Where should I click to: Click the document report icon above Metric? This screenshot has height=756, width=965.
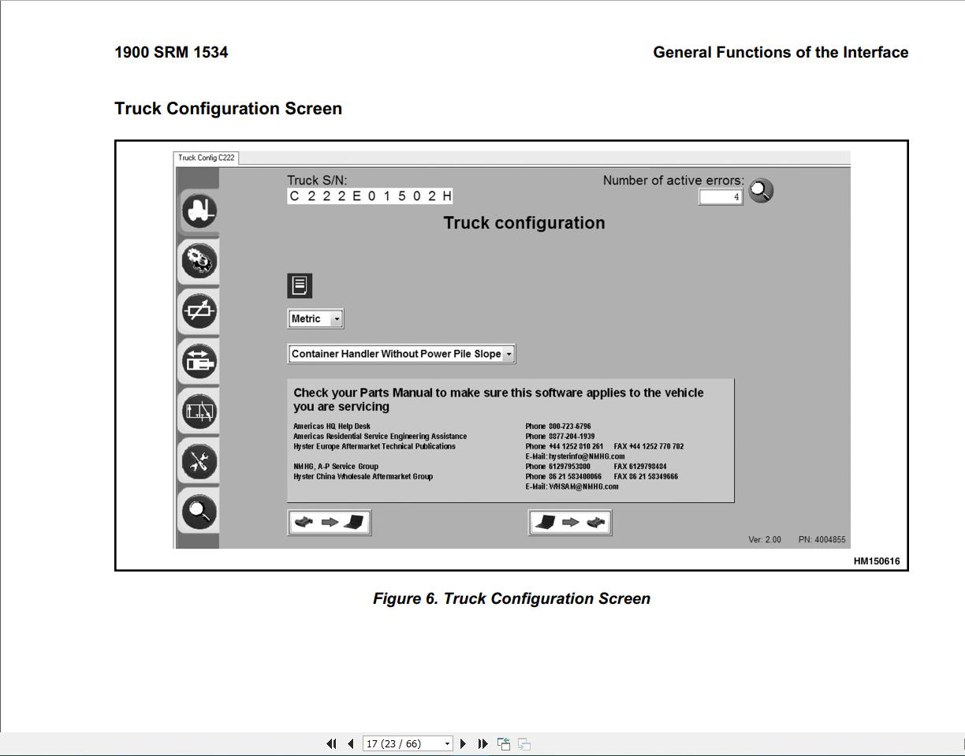[x=300, y=285]
